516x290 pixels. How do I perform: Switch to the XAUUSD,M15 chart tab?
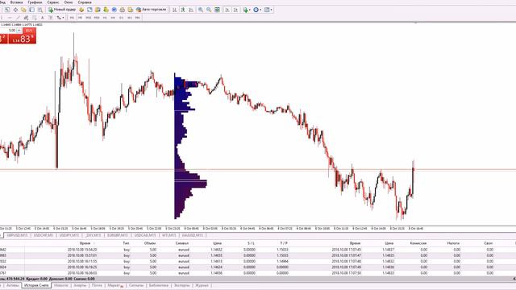193,235
